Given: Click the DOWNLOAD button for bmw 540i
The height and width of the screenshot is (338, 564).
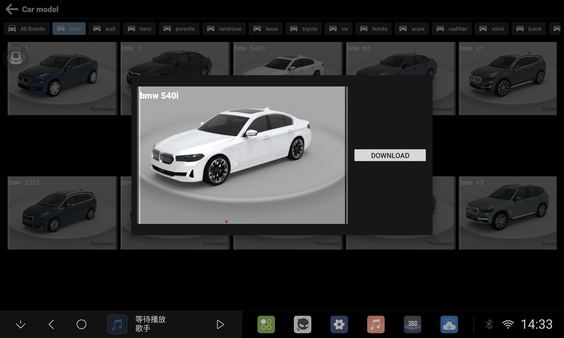Looking at the screenshot, I should (390, 155).
